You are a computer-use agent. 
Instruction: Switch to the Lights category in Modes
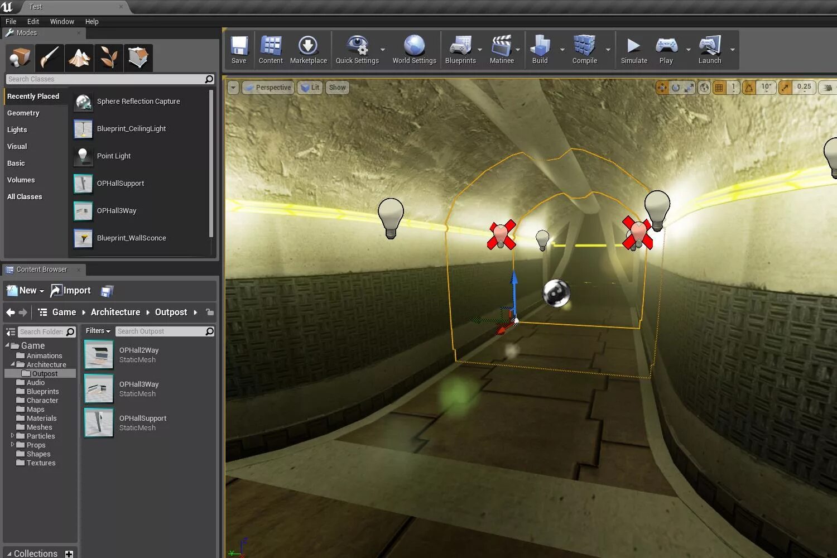tap(17, 129)
